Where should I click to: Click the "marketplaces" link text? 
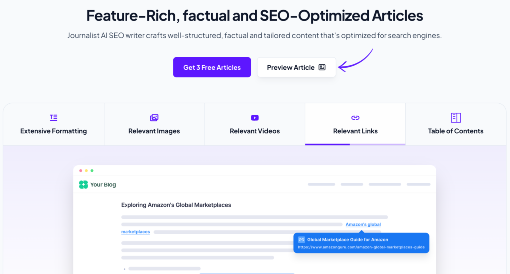(135, 232)
